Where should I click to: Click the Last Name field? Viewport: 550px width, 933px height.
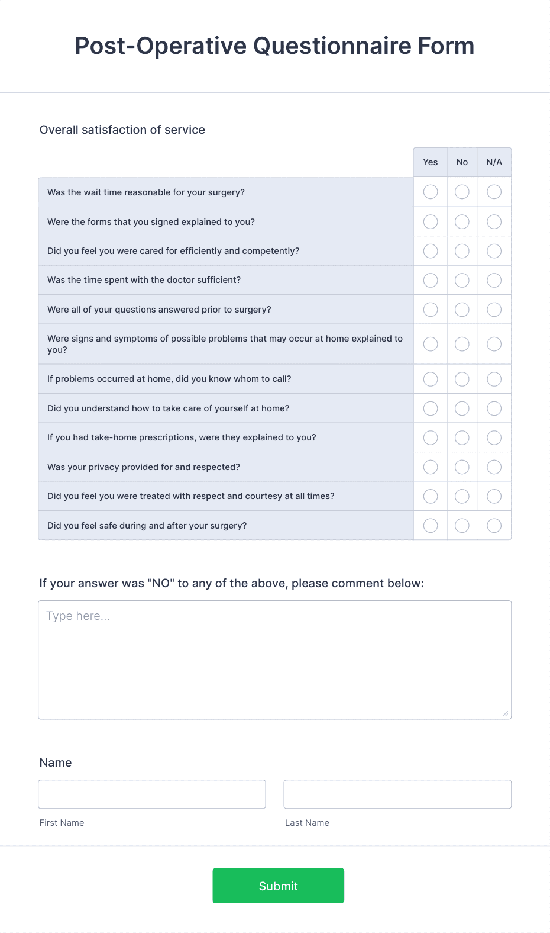[x=397, y=794]
